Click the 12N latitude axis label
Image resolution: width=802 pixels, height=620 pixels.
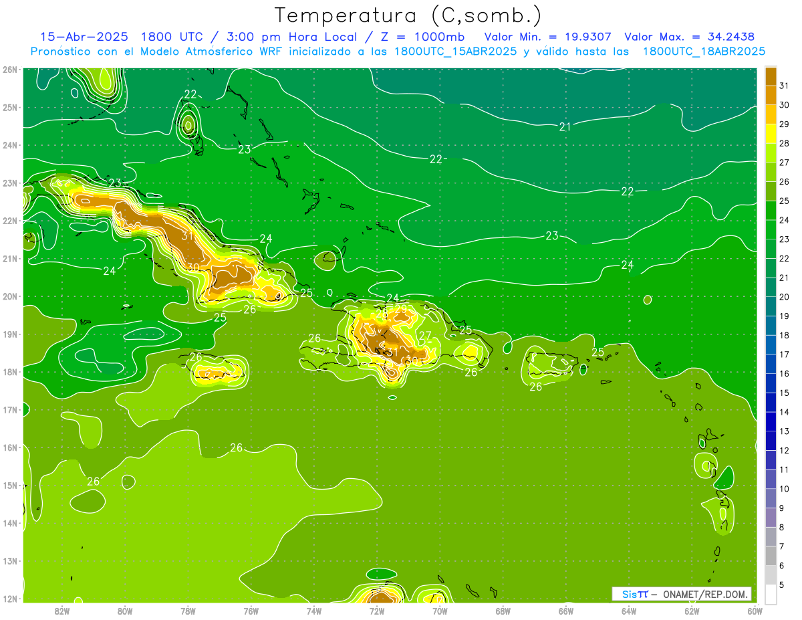pyautogui.click(x=10, y=599)
